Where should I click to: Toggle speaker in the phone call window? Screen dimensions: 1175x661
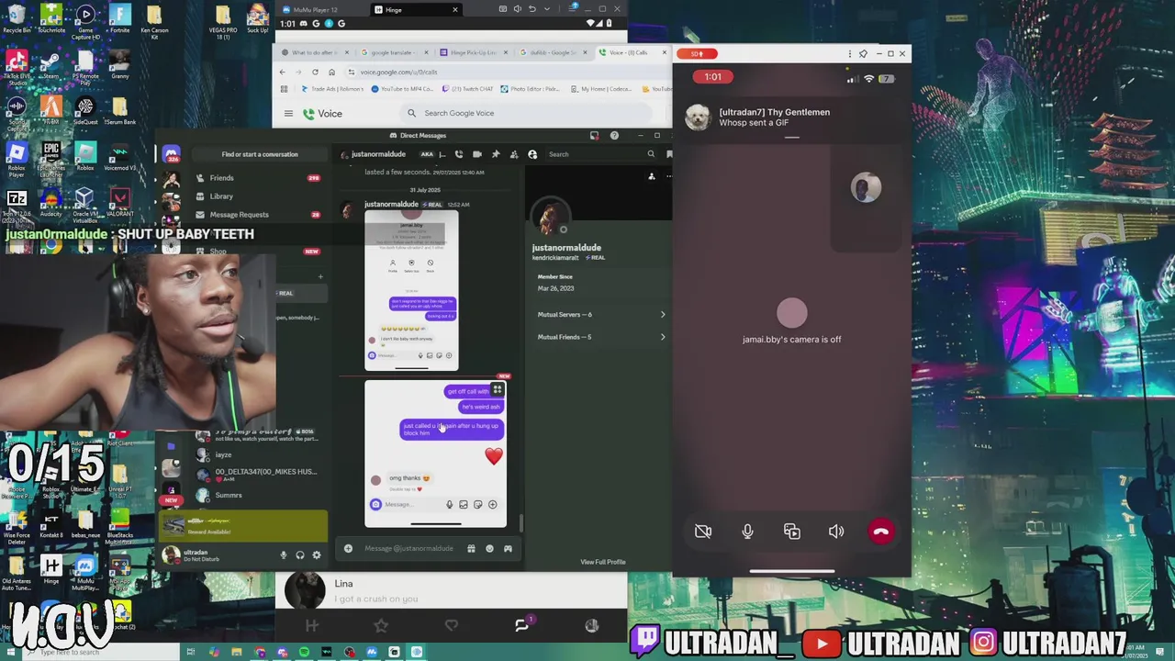[x=836, y=532]
